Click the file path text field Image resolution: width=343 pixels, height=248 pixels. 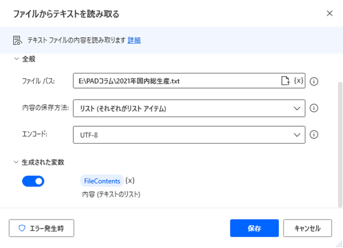pos(177,81)
